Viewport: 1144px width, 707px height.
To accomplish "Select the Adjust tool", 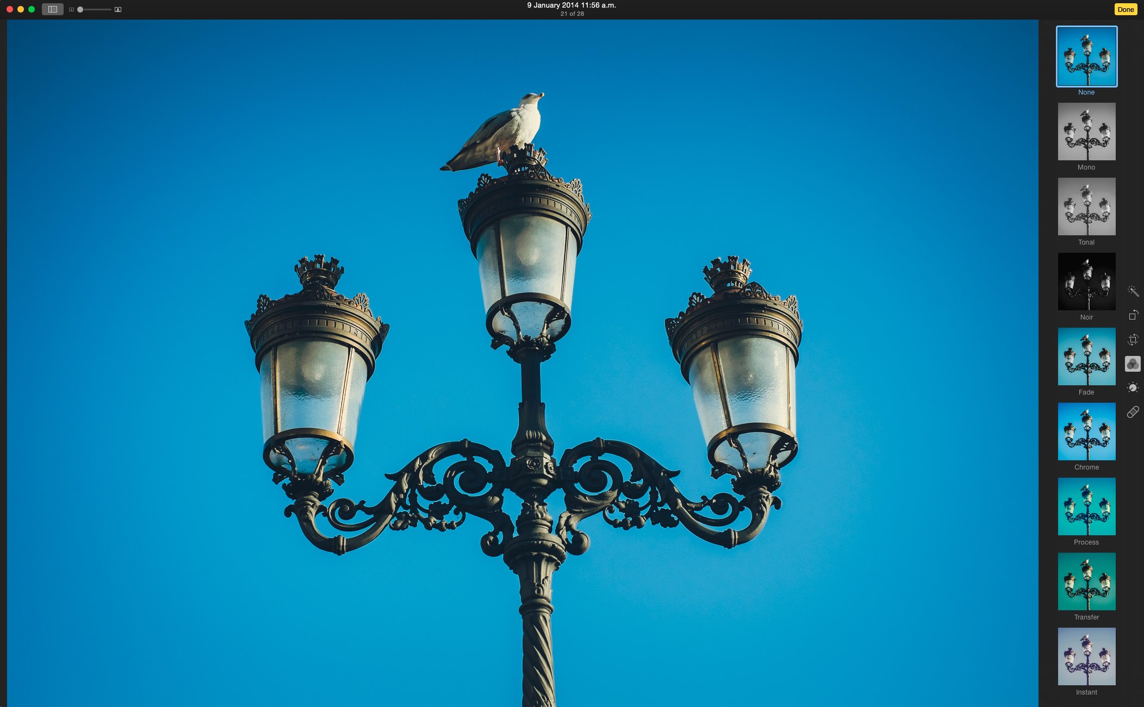I will tap(1133, 387).
